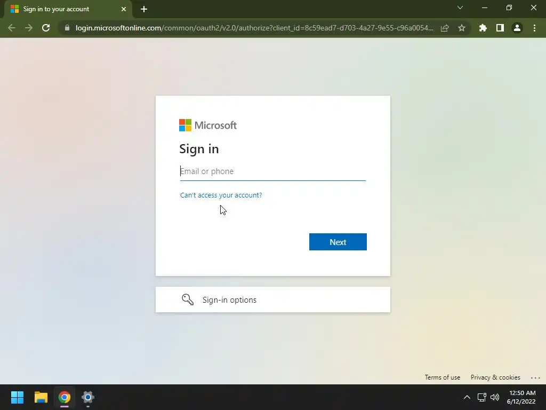Minimize the Chrome window
Image resolution: width=546 pixels, height=410 pixels.
coord(485,7)
